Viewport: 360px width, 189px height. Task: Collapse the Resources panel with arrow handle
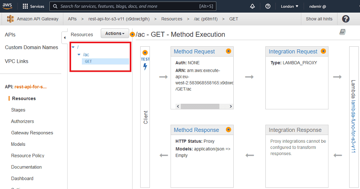click(x=64, y=37)
